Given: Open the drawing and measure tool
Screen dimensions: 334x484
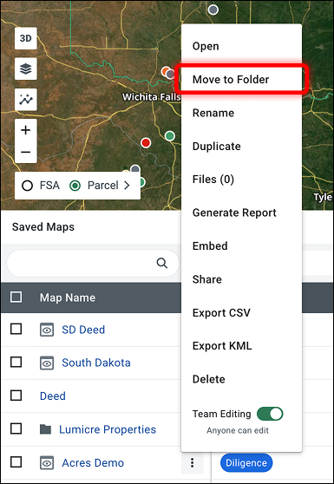Looking at the screenshot, I should 26,100.
